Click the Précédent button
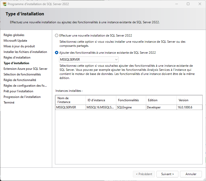This screenshot has height=181, width=206. tap(144, 174)
